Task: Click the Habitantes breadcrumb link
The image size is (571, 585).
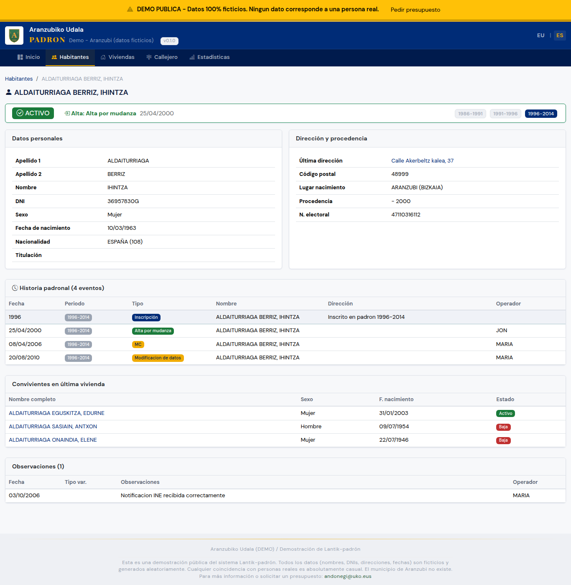Action: [19, 79]
